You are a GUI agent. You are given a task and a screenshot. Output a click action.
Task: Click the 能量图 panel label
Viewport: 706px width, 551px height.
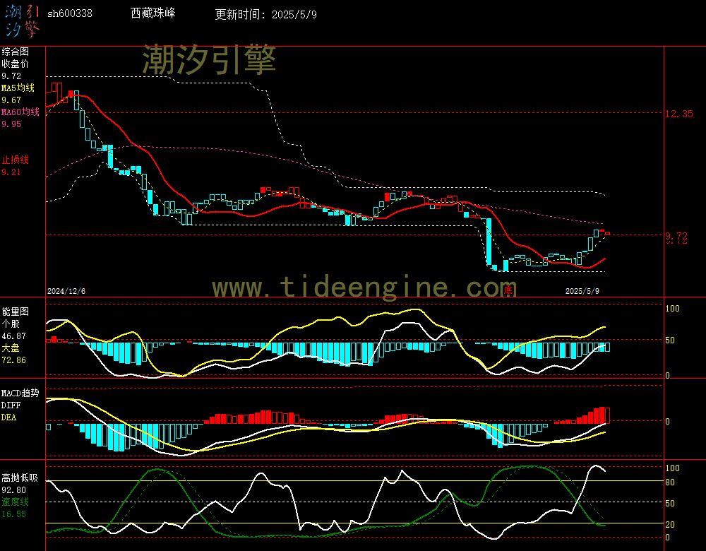pyautogui.click(x=16, y=312)
